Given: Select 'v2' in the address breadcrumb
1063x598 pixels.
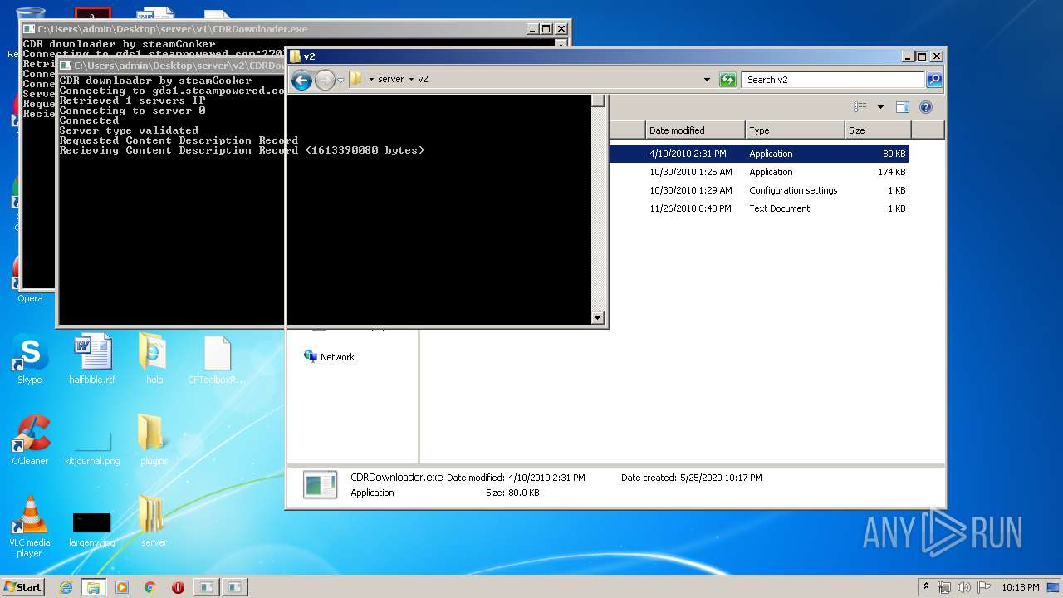Looking at the screenshot, I should (x=423, y=80).
